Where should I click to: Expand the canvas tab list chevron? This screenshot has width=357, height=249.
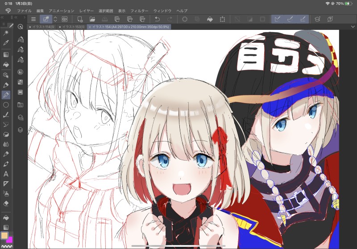[353, 27]
